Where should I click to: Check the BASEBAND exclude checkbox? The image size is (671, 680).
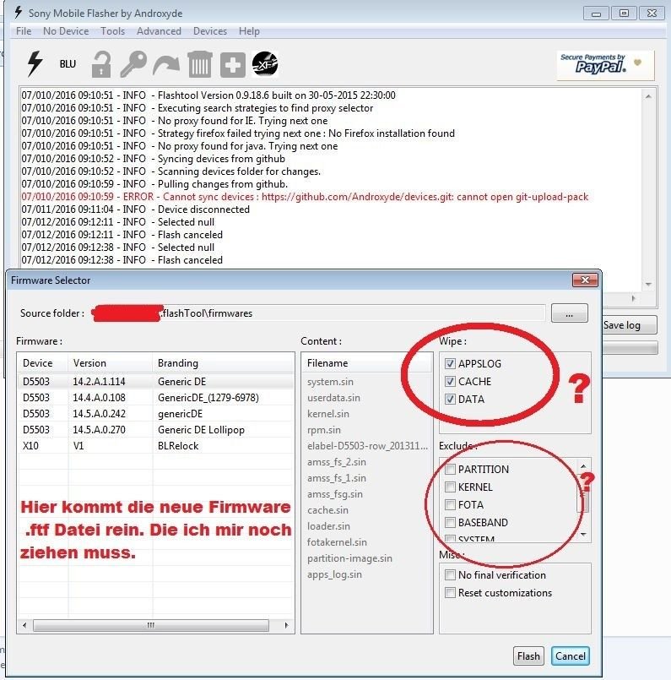point(450,522)
